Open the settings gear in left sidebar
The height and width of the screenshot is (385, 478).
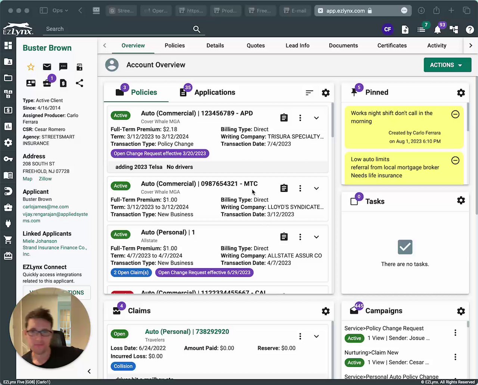[x=8, y=143]
